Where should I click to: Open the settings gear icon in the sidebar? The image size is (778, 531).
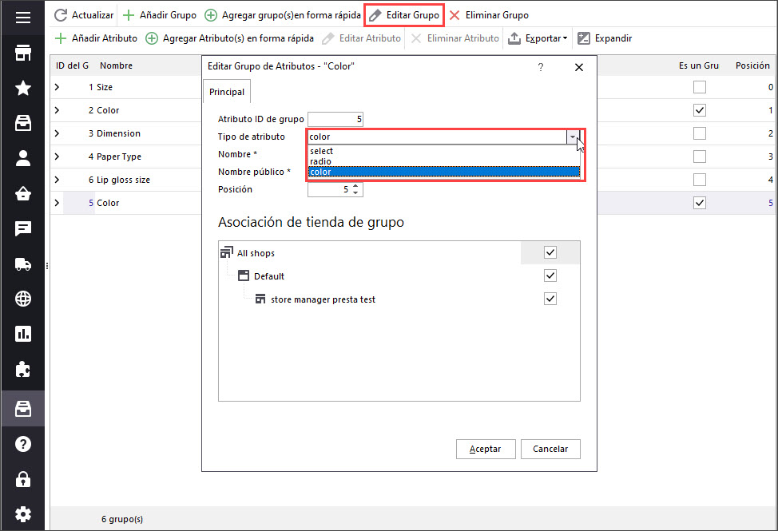[x=23, y=514]
